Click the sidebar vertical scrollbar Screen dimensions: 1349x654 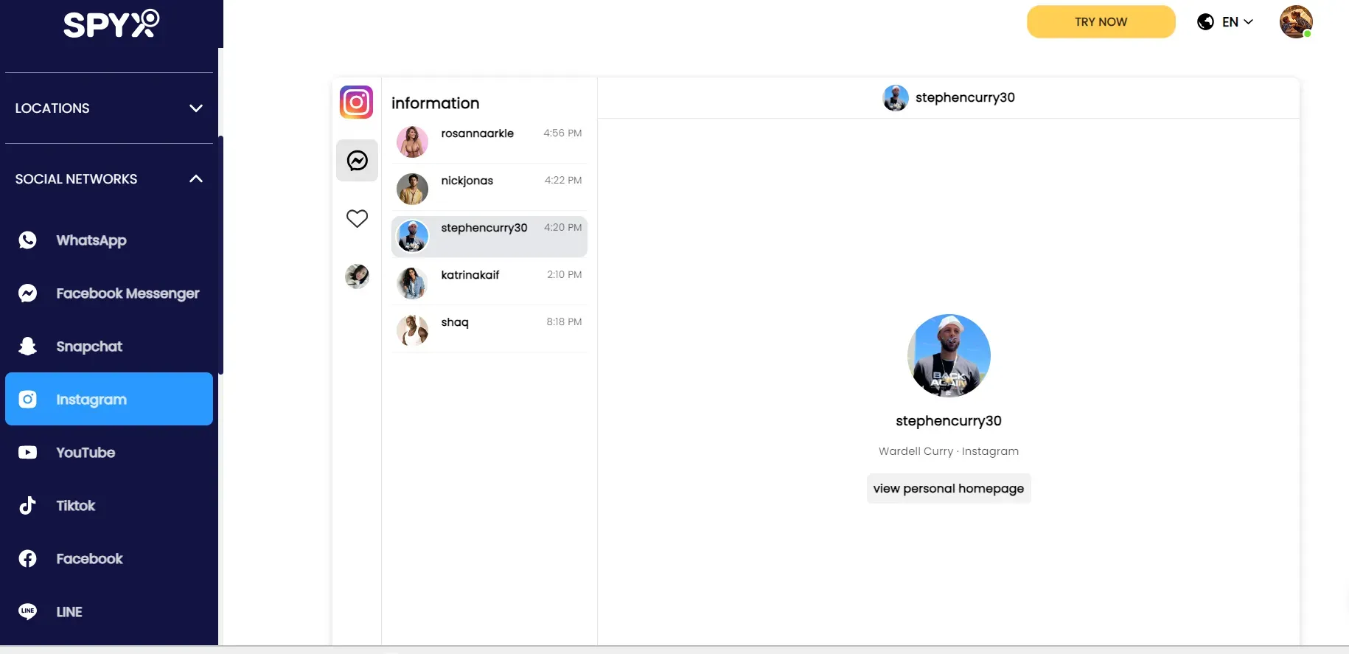tap(220, 254)
